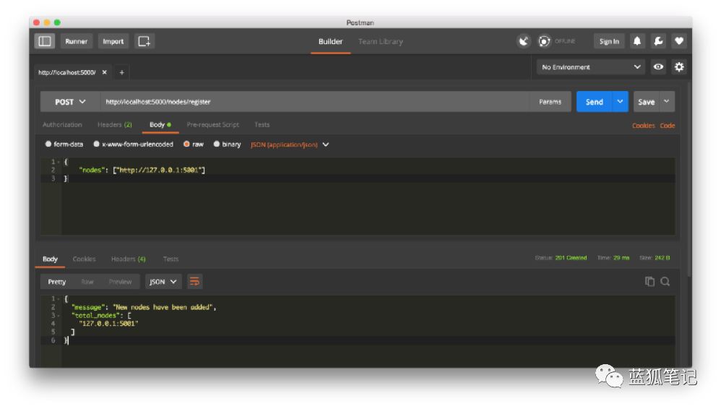The height and width of the screenshot is (409, 721).
Task: Open environment quick look eye icon
Action: click(658, 67)
